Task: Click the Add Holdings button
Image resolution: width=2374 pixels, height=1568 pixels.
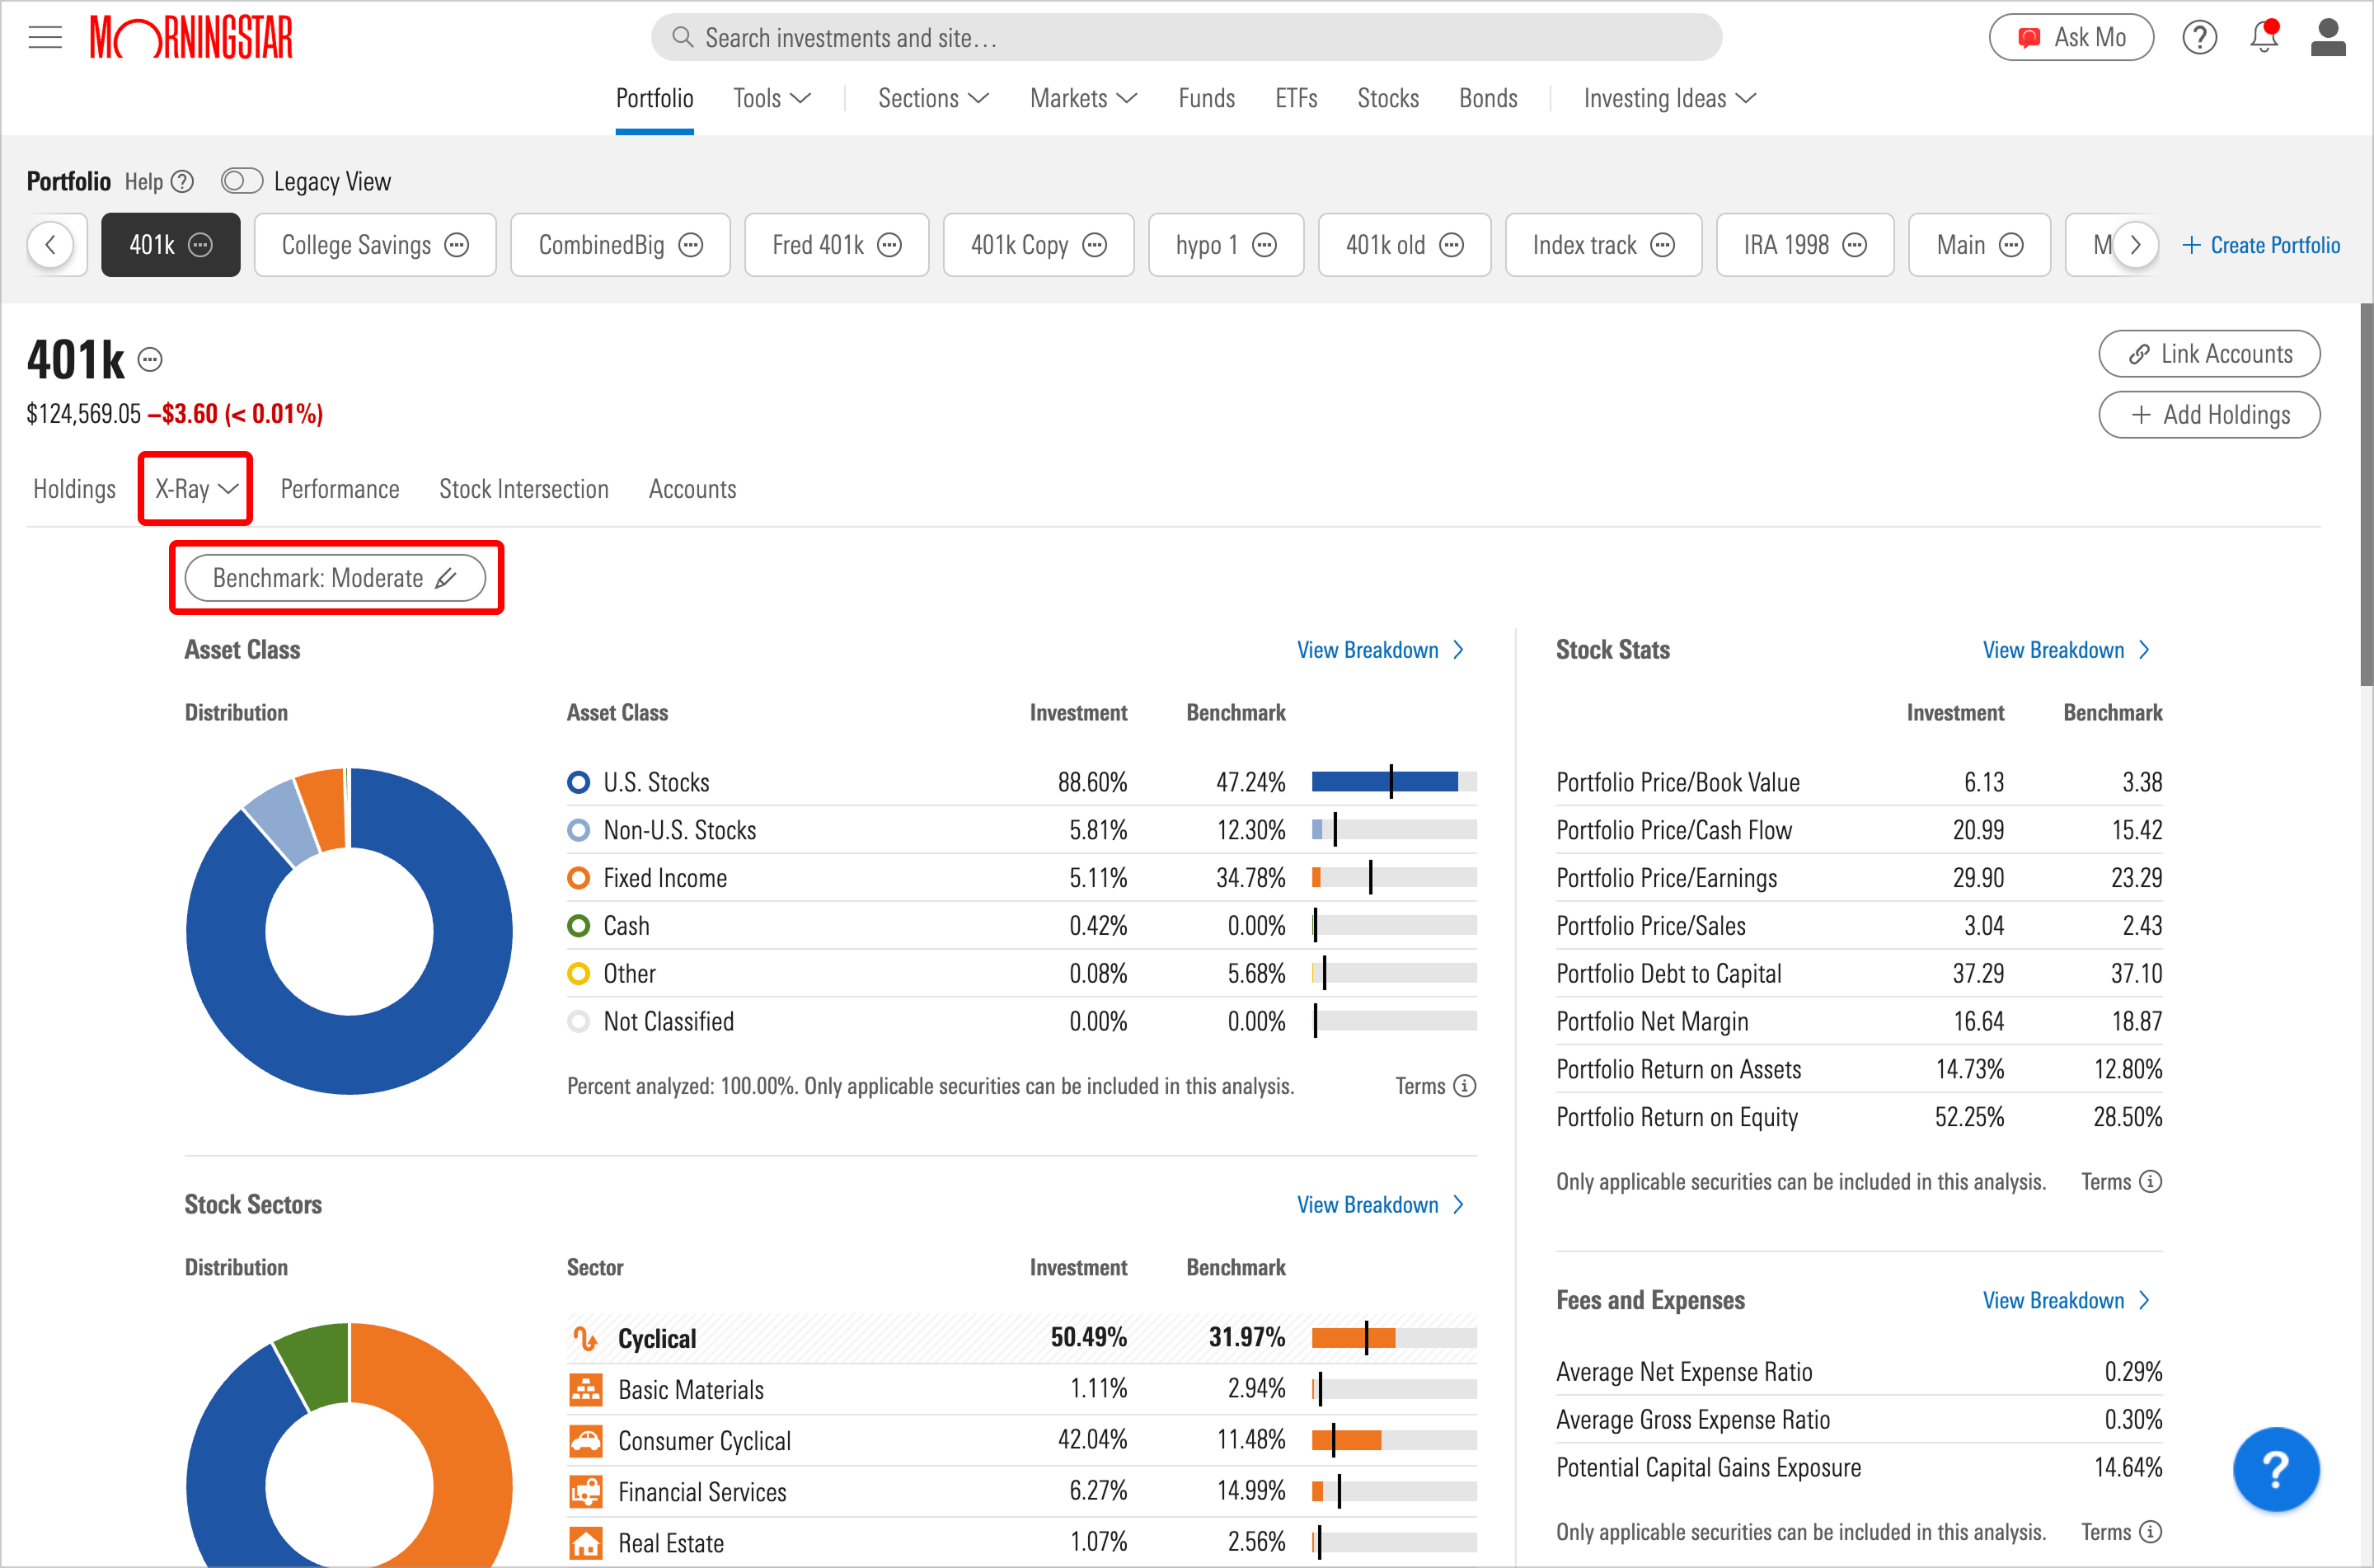Action: point(2209,415)
